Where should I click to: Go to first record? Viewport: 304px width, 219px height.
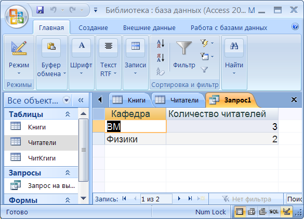tap(124, 198)
